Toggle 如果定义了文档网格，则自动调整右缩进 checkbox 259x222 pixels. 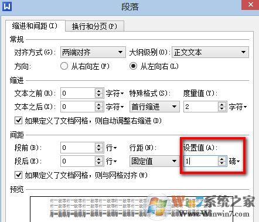(x=18, y=121)
